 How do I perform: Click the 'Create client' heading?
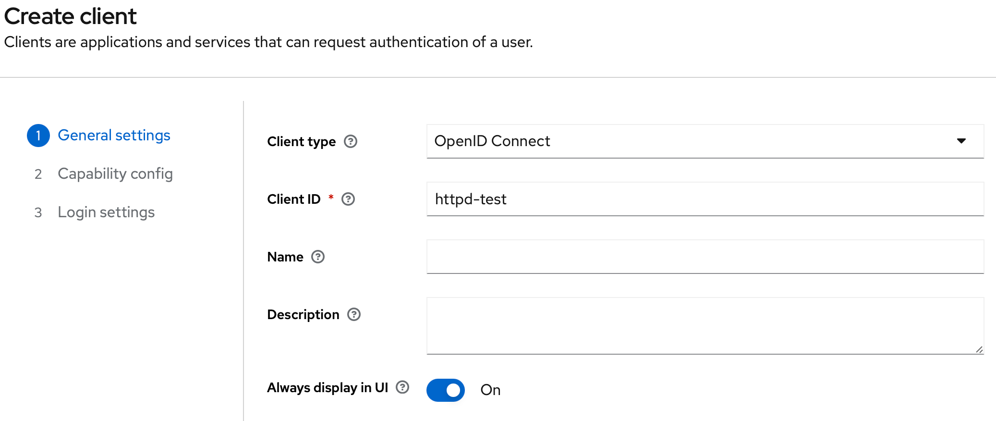(70, 16)
